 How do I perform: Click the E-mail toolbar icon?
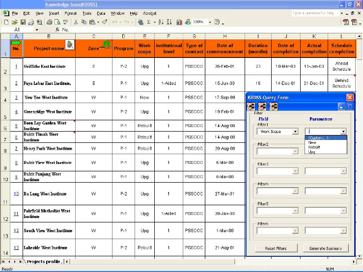31,22
